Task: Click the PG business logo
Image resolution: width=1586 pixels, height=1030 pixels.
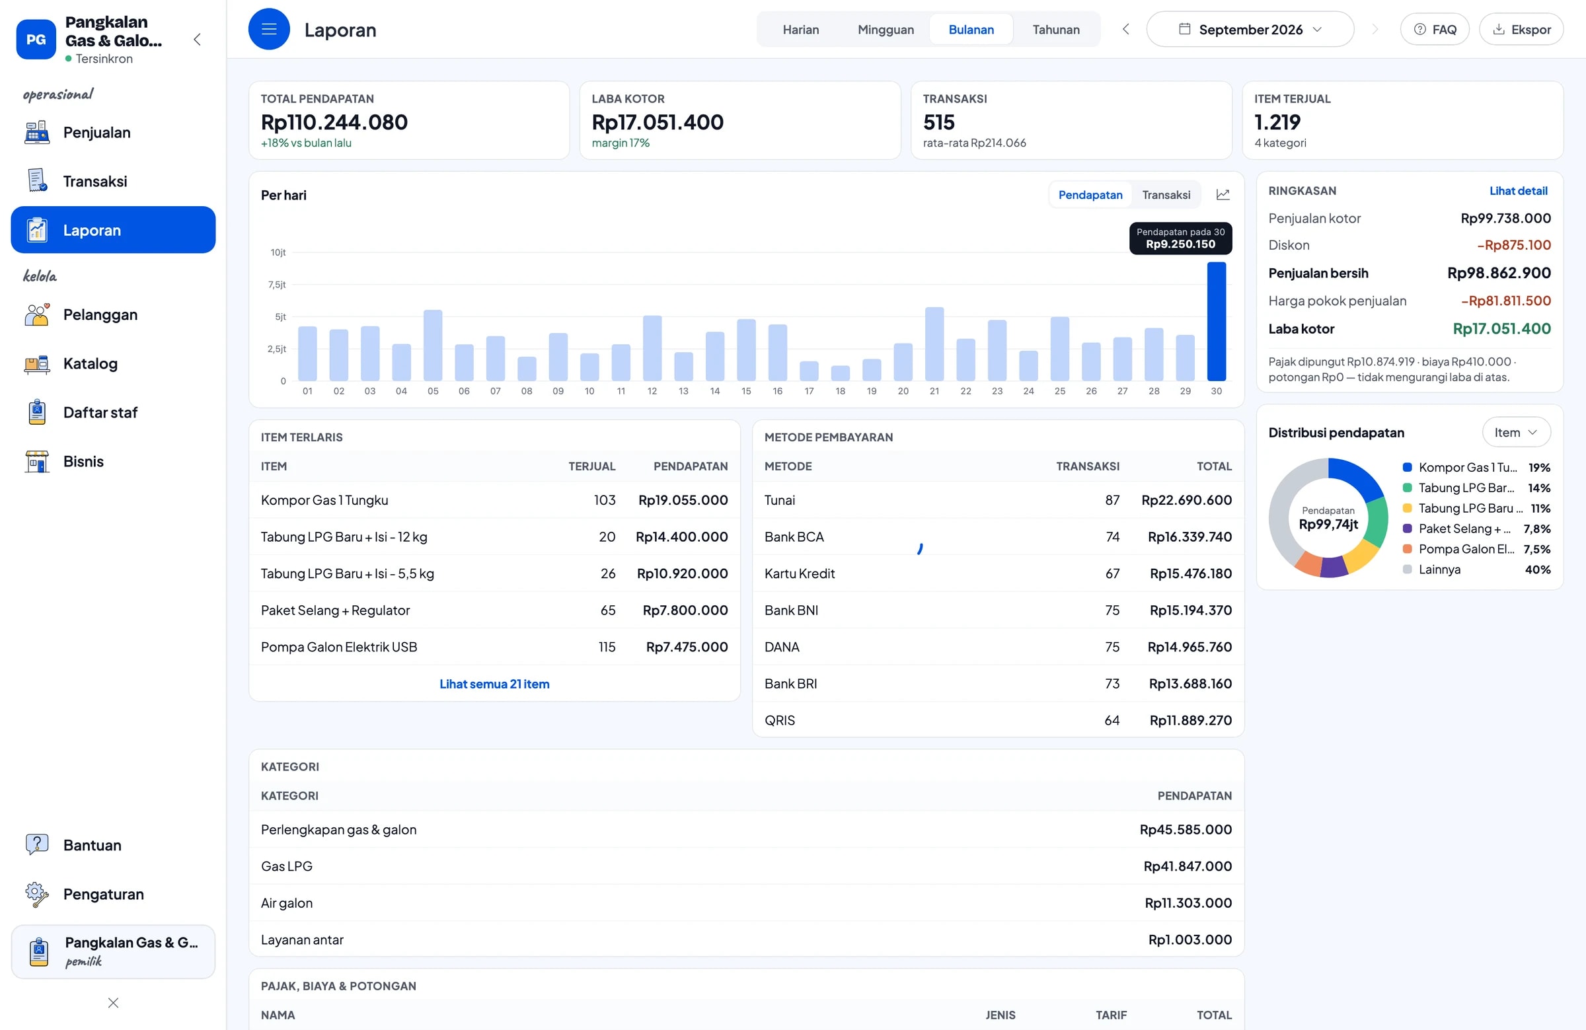Action: tap(36, 39)
